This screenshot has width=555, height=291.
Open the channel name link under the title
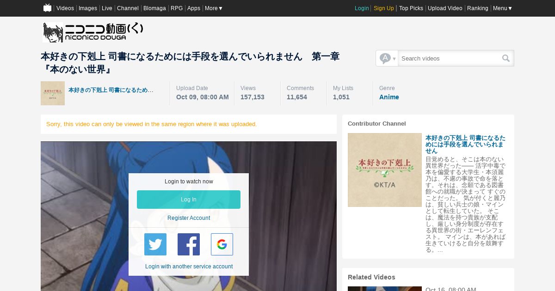(111, 90)
